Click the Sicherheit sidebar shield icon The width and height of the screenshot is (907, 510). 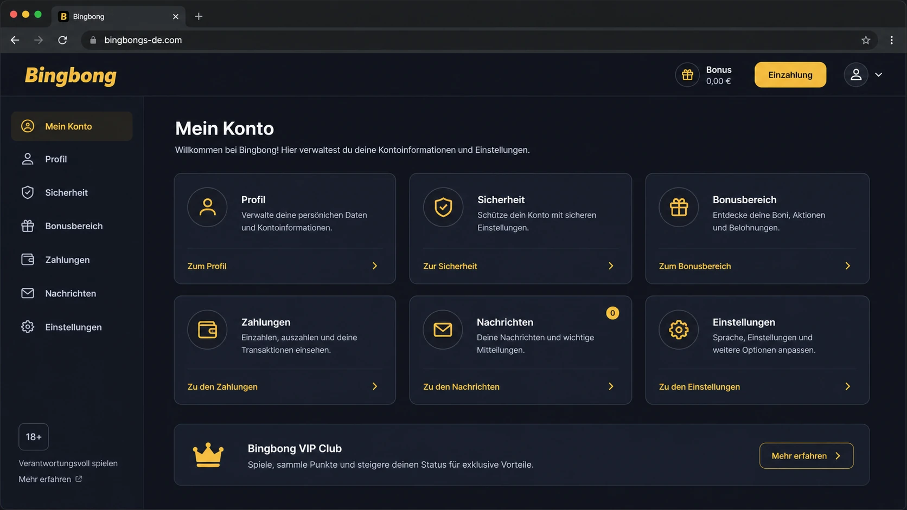[28, 192]
